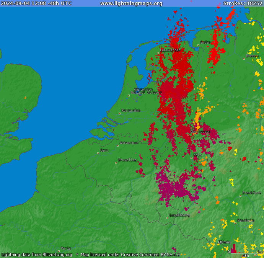Click the Schiphol Airport label
Image resolution: width=264 pixels, height=258 pixels.
[146, 93]
